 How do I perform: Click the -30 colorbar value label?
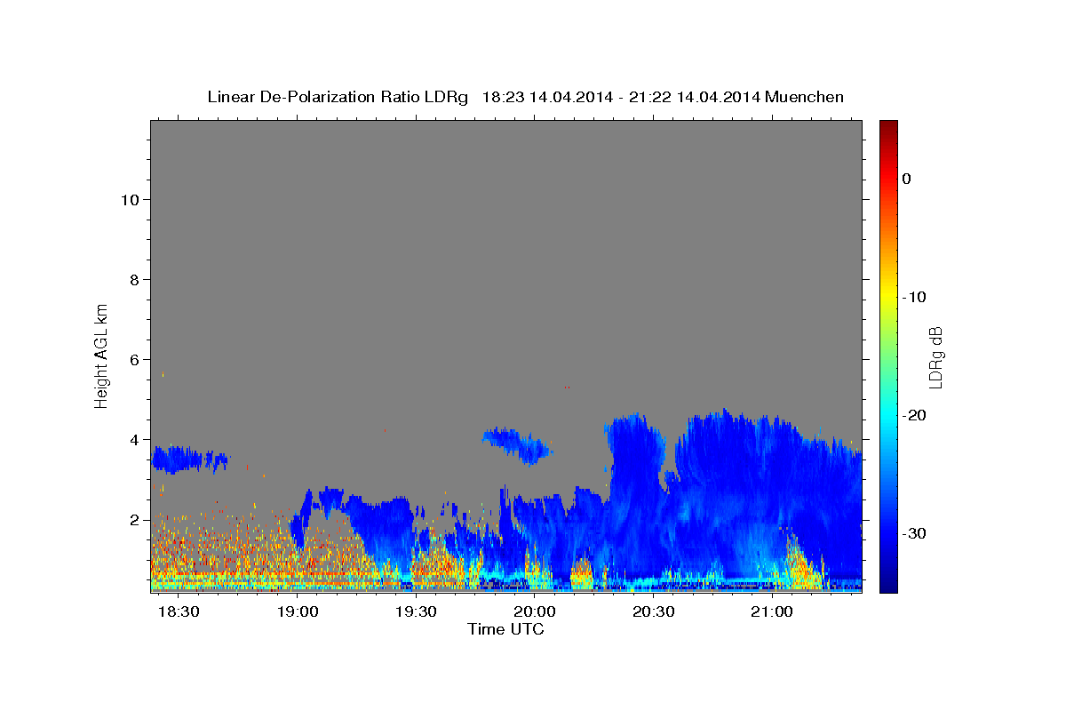pos(915,533)
